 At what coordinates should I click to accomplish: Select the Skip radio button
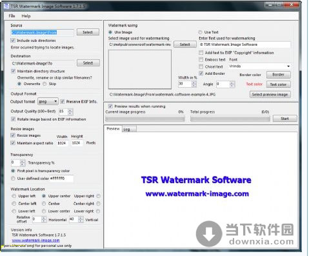point(45,84)
